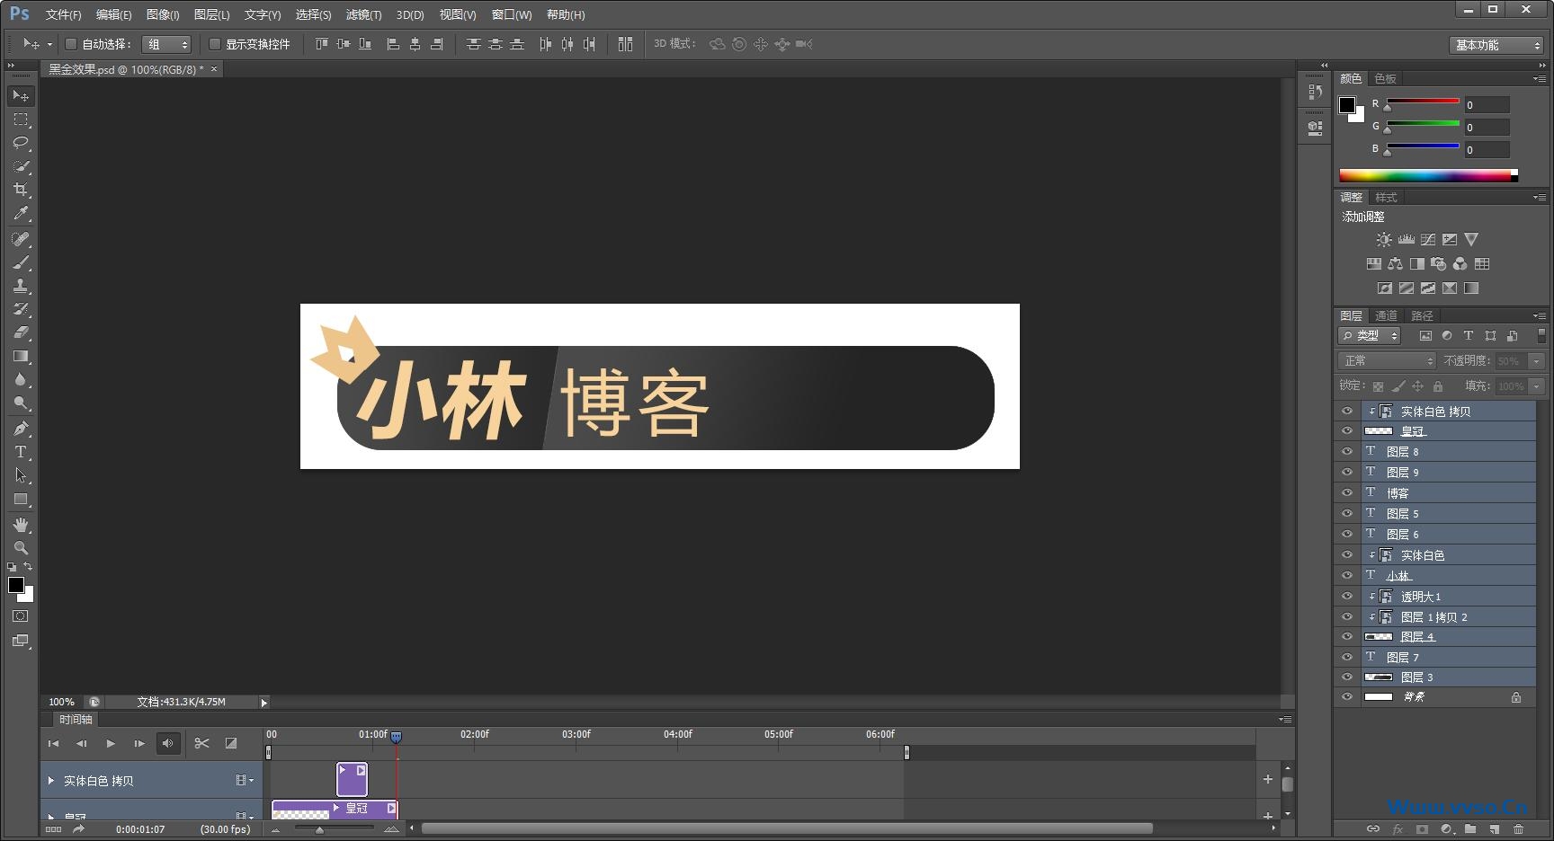Enable the 显示变换控件 checkbox
Viewport: 1554px width, 841px height.
(x=215, y=44)
